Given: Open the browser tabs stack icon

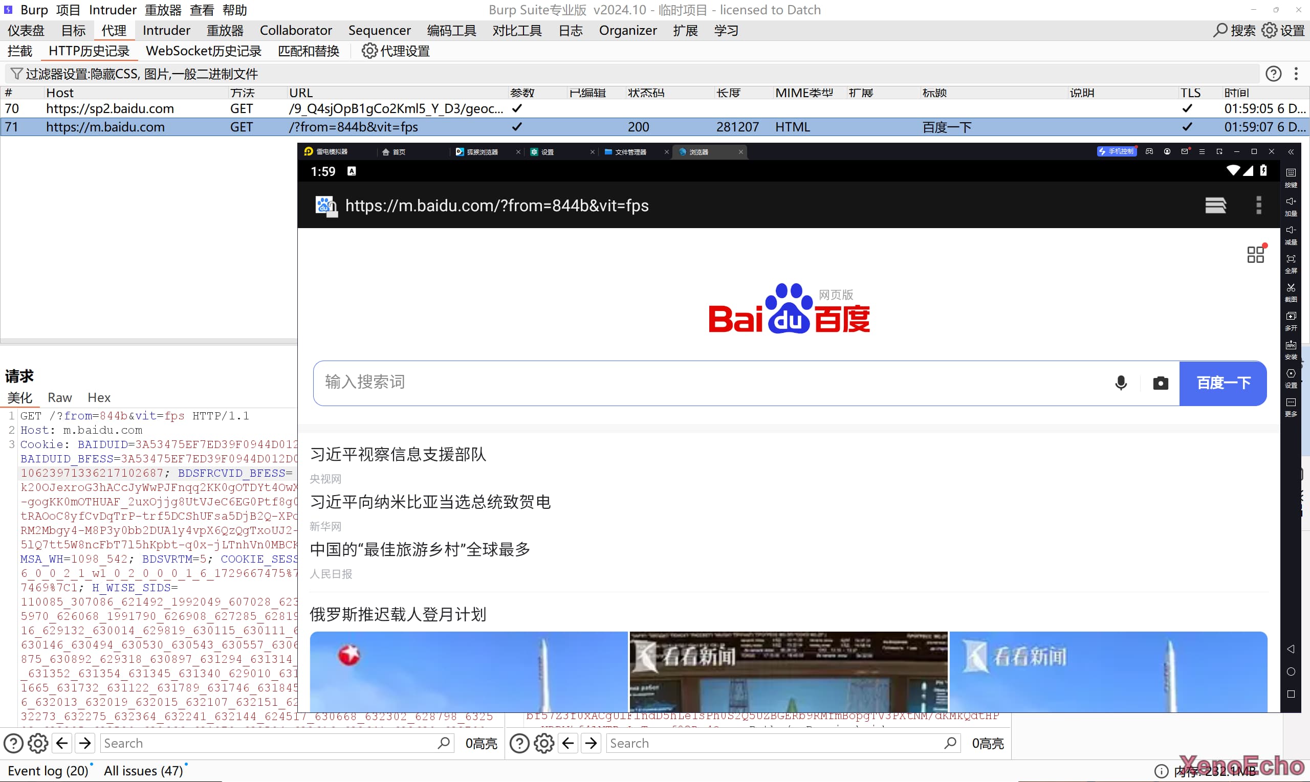Looking at the screenshot, I should (1215, 205).
